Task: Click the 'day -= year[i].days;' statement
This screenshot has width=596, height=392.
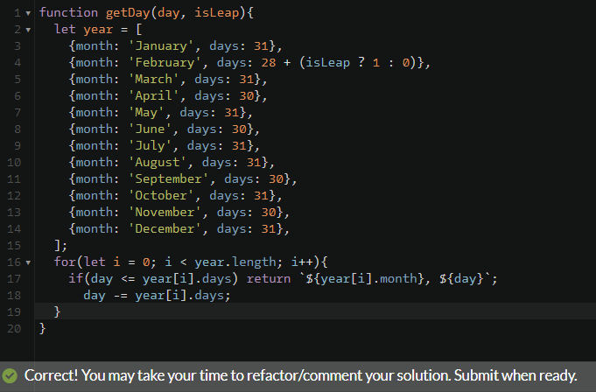Action: 157,296
